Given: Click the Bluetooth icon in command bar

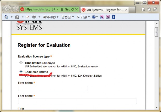Looking at the screenshot, I should (x=113, y=17).
